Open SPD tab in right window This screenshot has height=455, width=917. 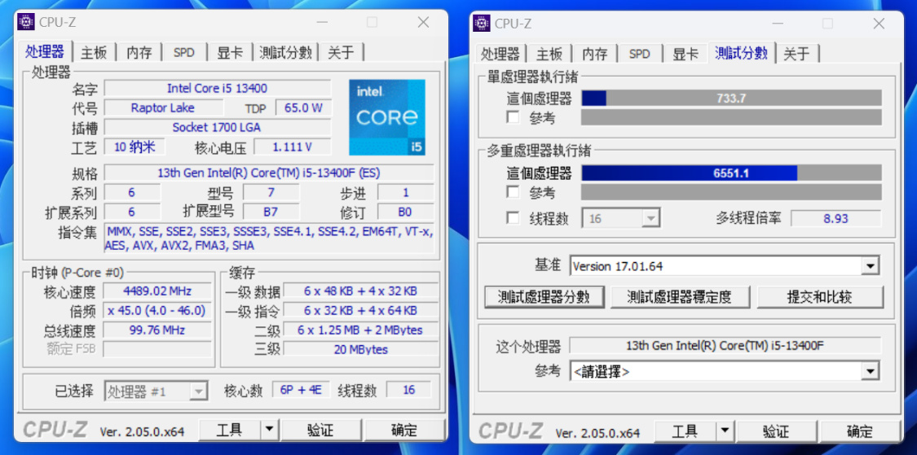[640, 54]
